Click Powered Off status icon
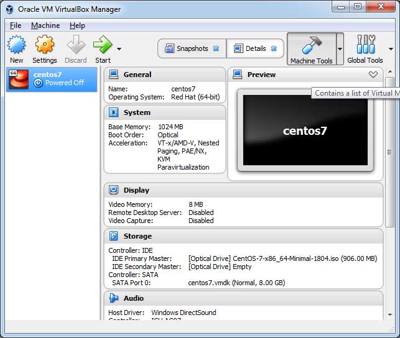This screenshot has height=338, width=400. [x=39, y=83]
